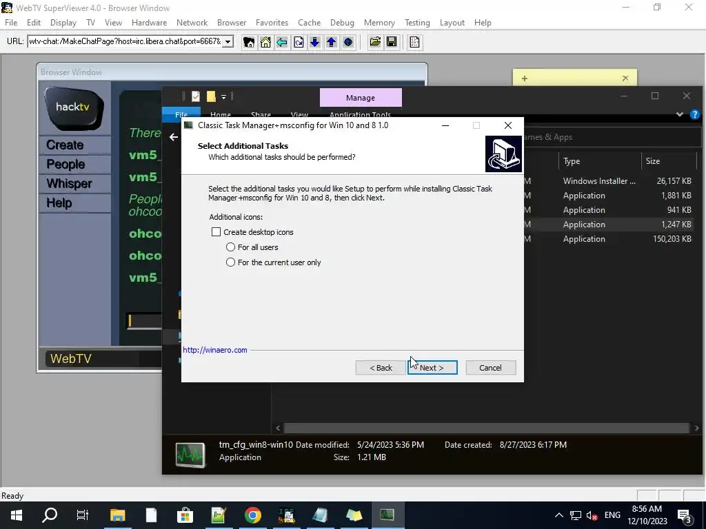Click the black house icon in SuperViewer toolbar
The height and width of the screenshot is (529, 706).
(248, 42)
